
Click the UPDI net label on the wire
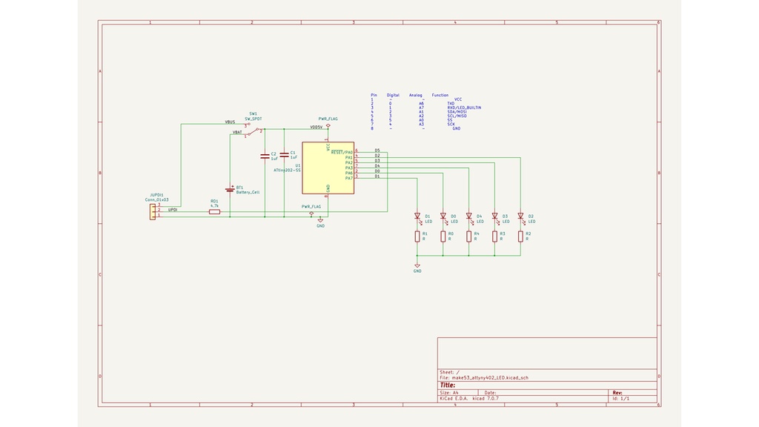tap(172, 210)
